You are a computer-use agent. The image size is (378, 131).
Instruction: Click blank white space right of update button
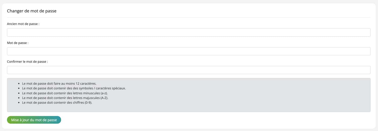click(214, 120)
